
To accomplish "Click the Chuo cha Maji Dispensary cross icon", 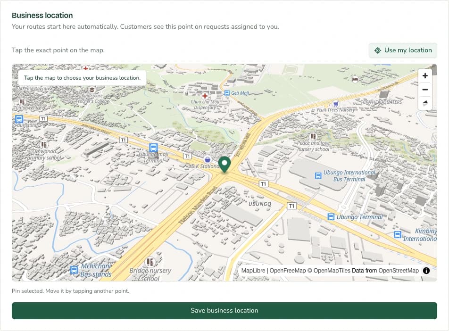I will click(205, 96).
